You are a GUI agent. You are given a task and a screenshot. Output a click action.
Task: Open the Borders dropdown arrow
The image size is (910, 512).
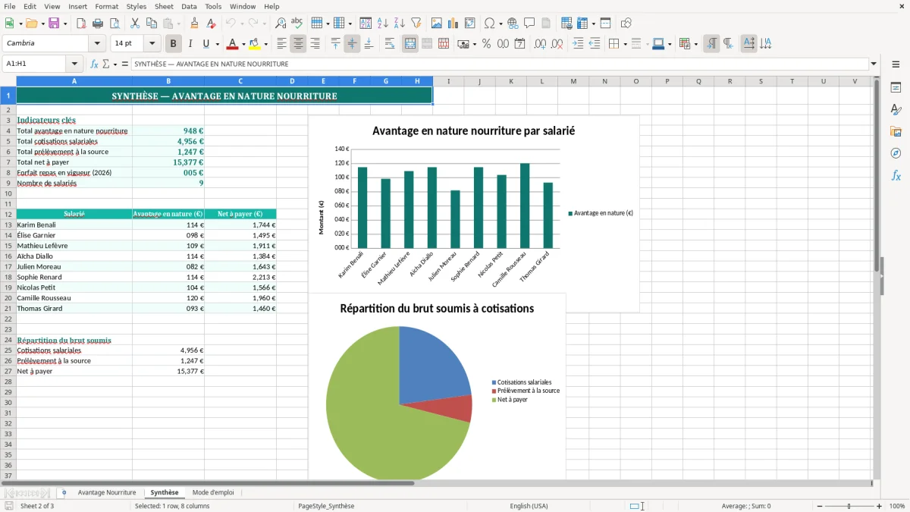point(624,44)
